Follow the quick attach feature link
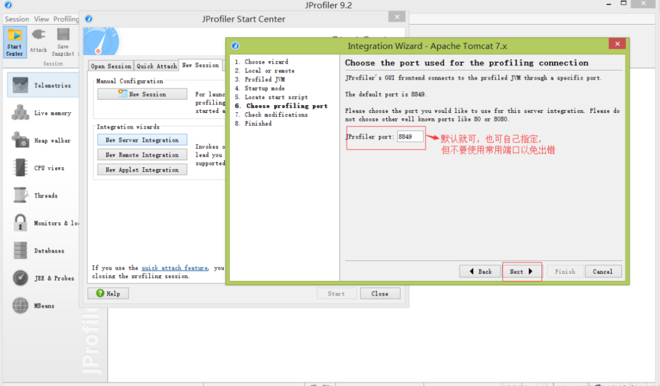 click(x=175, y=268)
